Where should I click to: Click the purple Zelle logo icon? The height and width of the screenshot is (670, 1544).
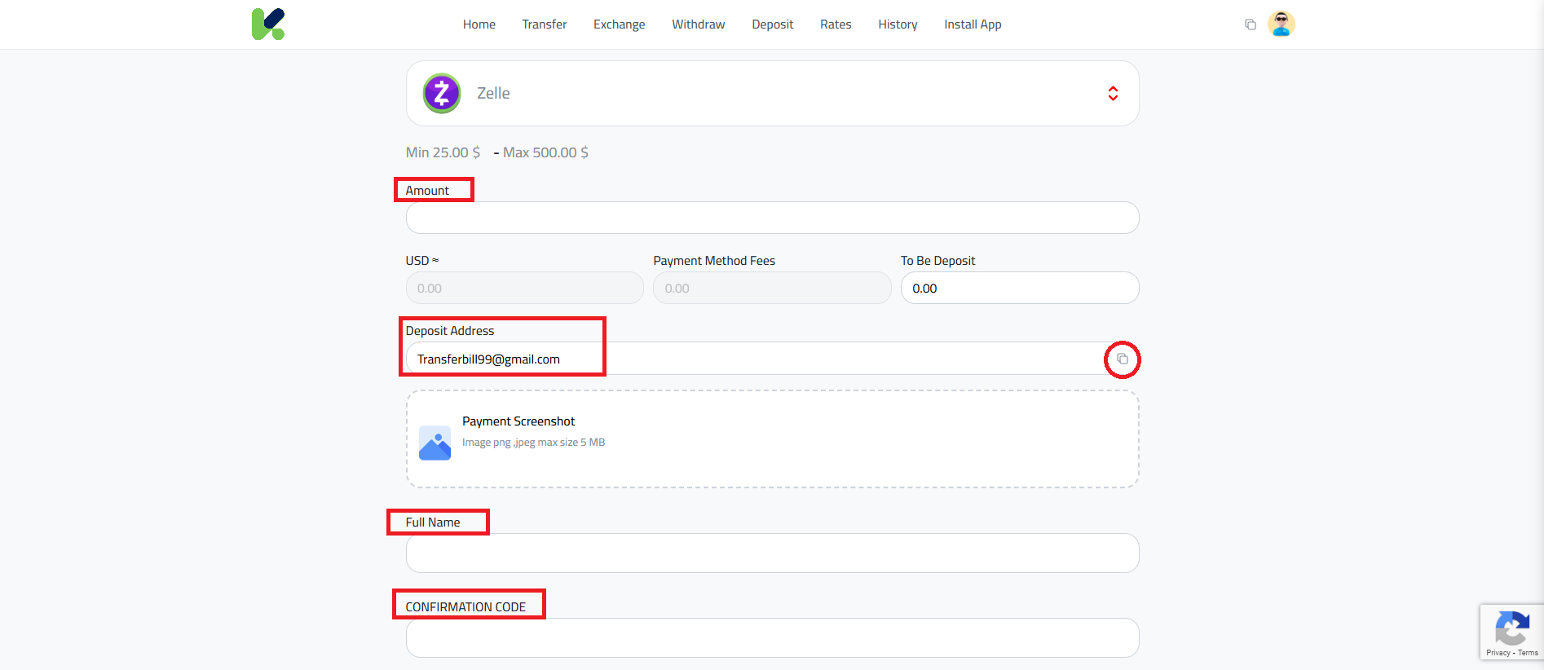tap(442, 94)
